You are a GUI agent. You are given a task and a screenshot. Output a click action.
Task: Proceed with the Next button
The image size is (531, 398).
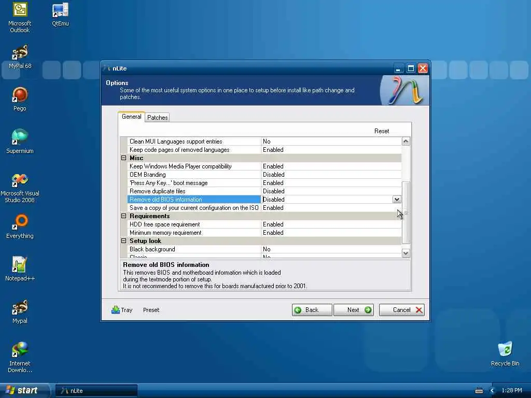click(x=354, y=310)
